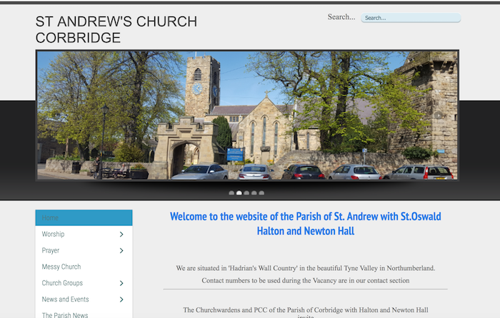The image size is (500, 318).
Task: Focus the Search input field
Action: [411, 18]
